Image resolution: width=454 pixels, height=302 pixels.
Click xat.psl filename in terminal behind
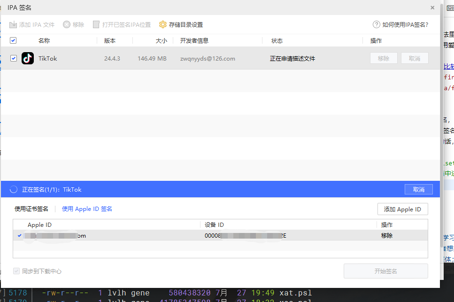coord(296,293)
